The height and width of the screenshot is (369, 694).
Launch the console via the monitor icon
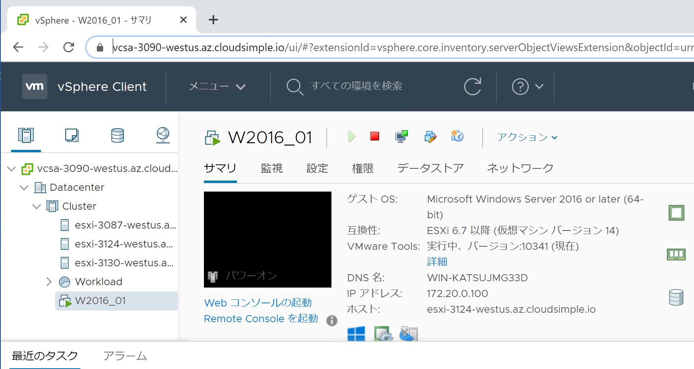click(x=401, y=137)
